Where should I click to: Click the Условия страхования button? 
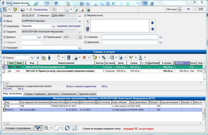18,128
